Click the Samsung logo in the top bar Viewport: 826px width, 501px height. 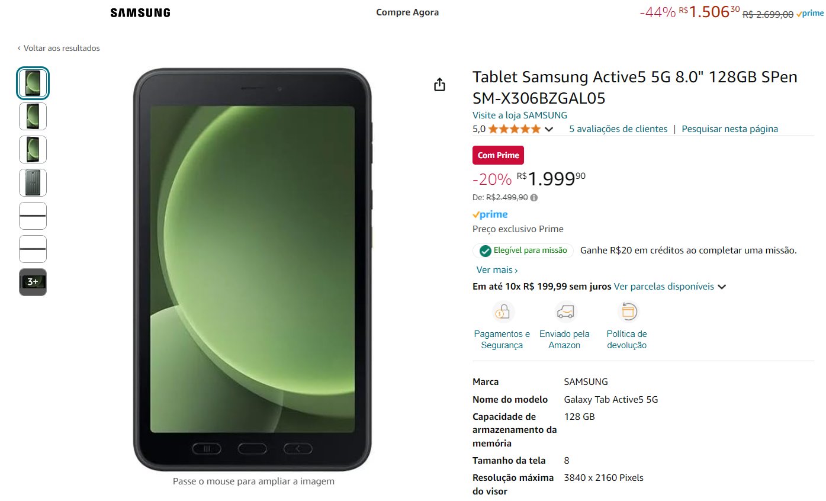tap(140, 12)
